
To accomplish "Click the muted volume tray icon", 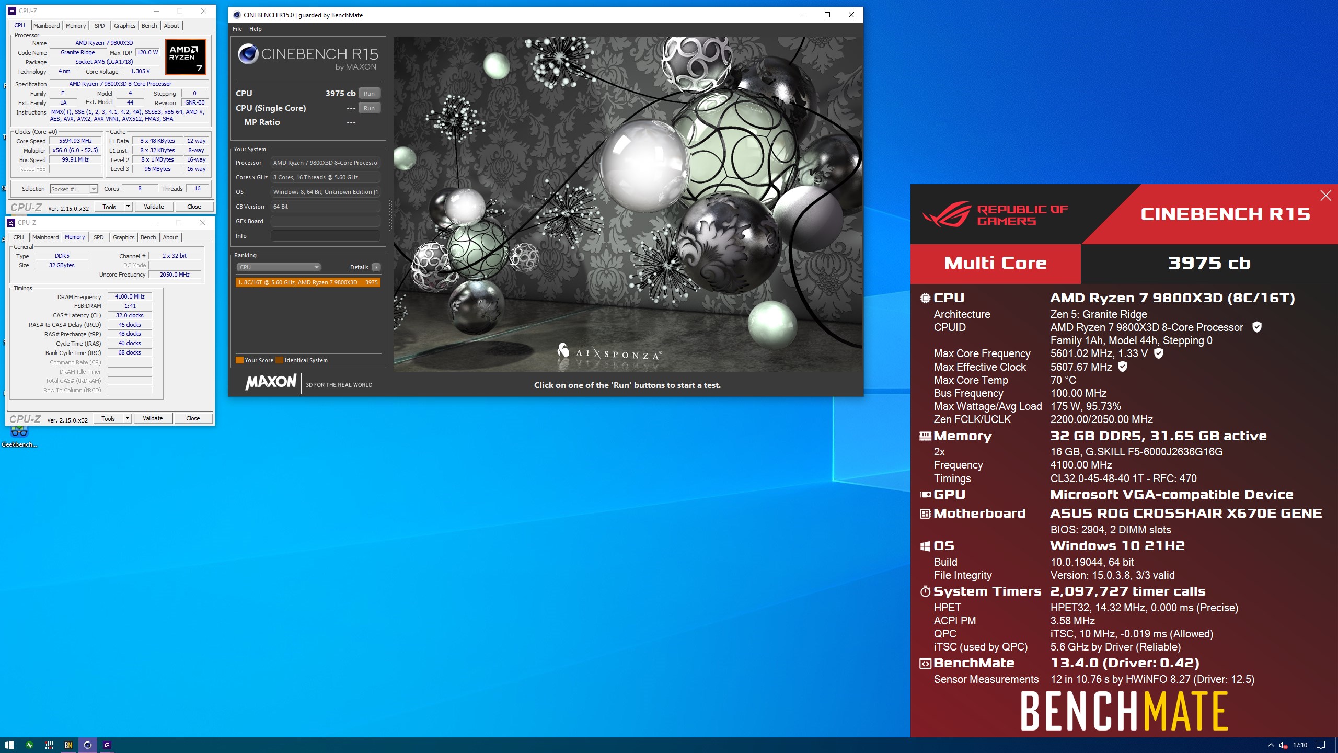I will pos(1283,745).
